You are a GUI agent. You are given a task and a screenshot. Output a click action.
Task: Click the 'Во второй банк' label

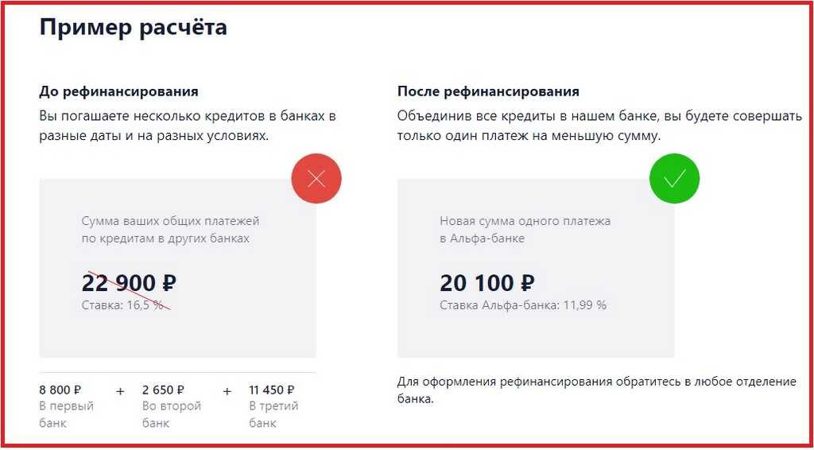tap(172, 414)
